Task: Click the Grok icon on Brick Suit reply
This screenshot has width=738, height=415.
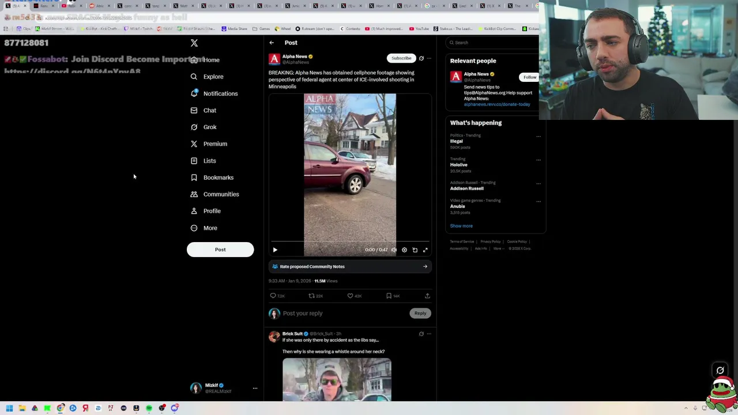Action: tap(421, 334)
